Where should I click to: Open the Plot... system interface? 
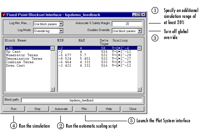coord(85,109)
